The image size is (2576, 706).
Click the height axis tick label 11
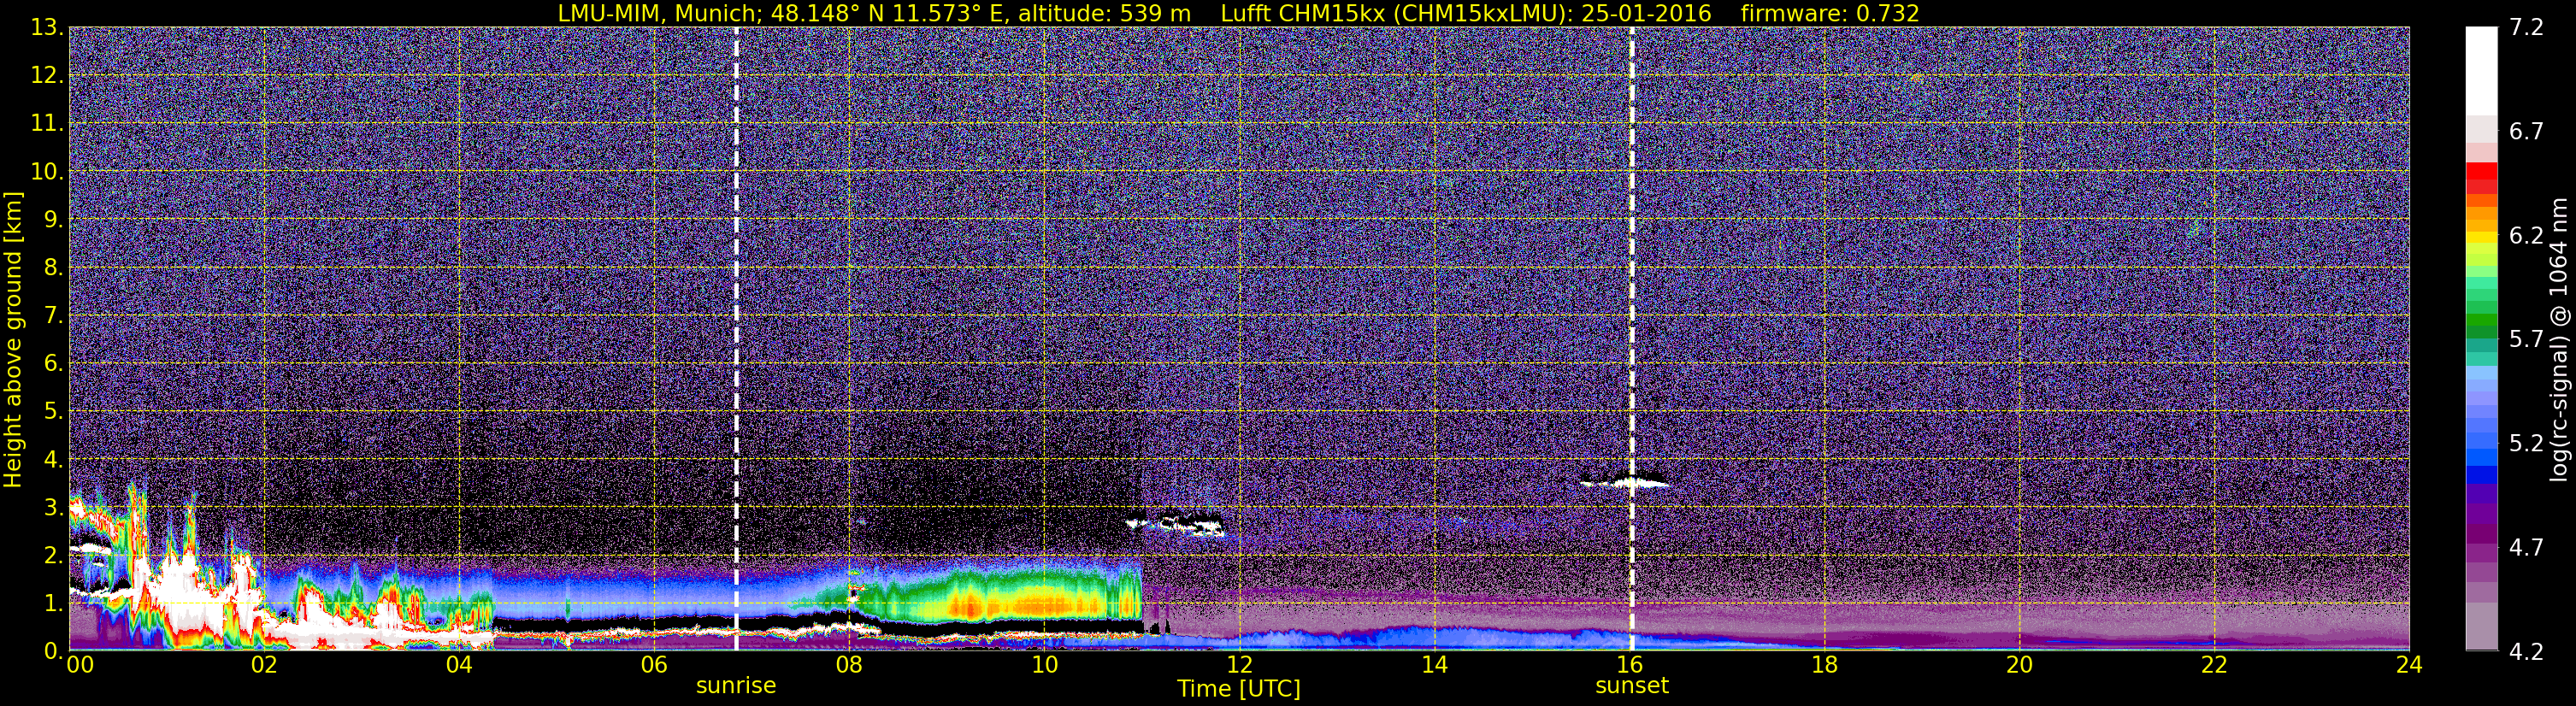point(46,123)
